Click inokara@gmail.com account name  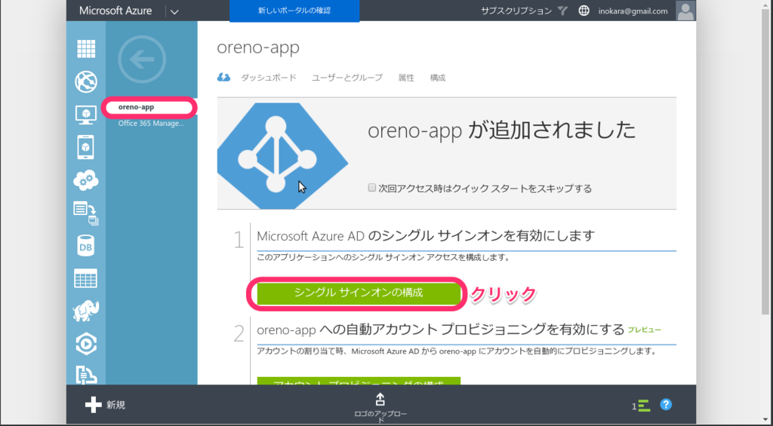[x=633, y=11]
